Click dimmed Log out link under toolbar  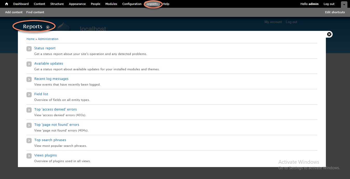tap(291, 22)
